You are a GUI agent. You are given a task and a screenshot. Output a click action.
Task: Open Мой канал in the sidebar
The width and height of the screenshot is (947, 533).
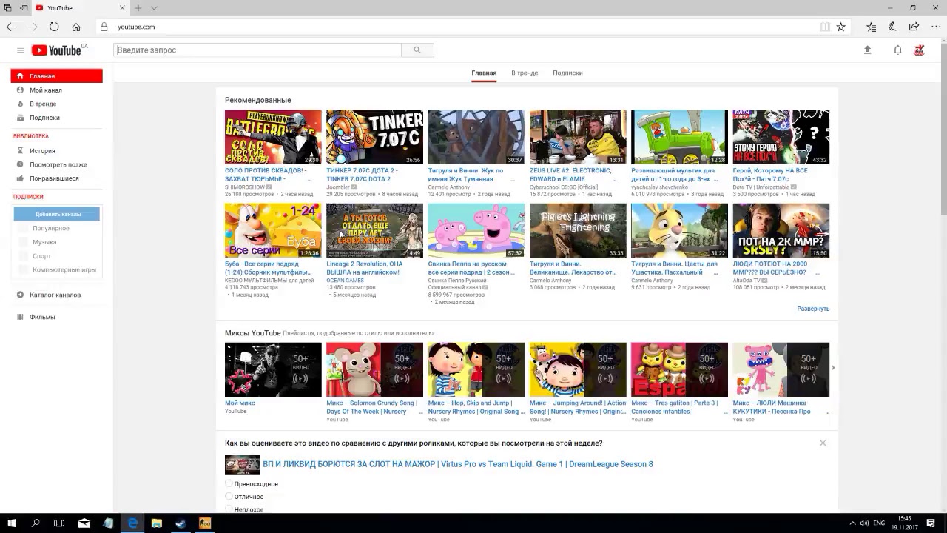45,90
